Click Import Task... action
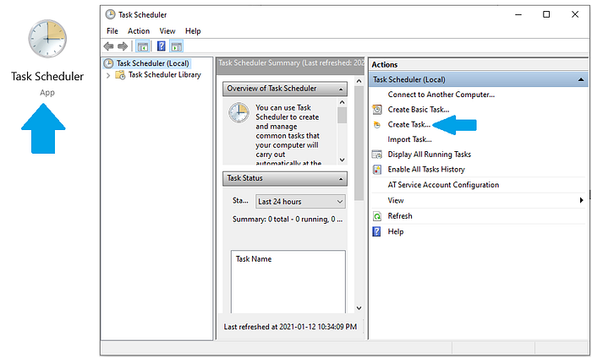This screenshot has width=592, height=358. coord(409,139)
